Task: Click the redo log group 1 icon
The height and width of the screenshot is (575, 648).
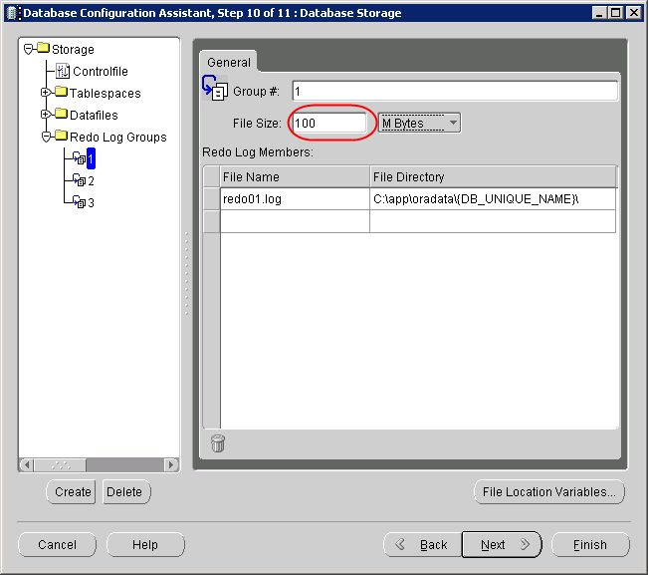Action: pyautogui.click(x=79, y=158)
